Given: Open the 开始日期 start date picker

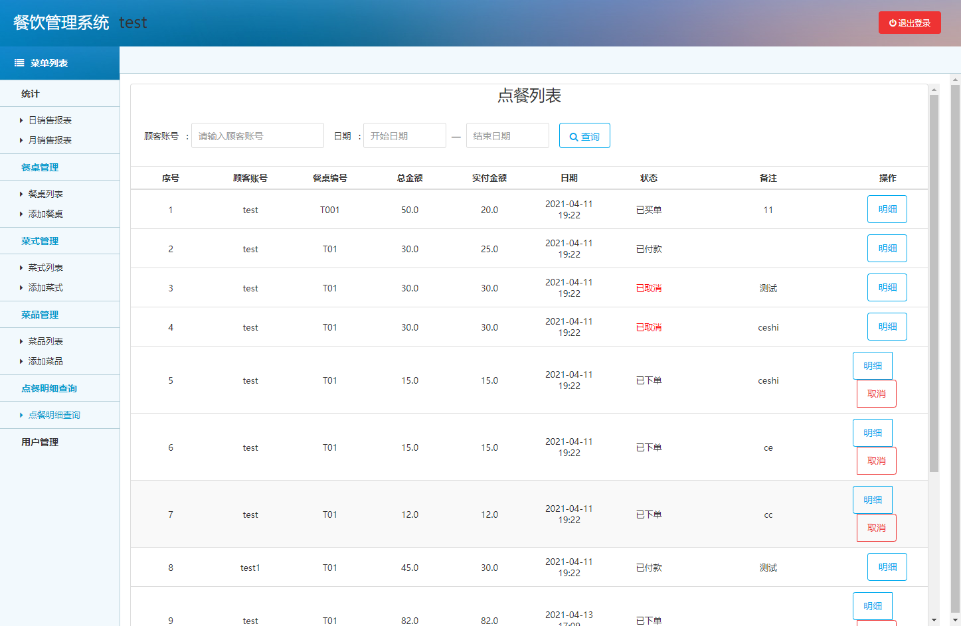Looking at the screenshot, I should tap(404, 136).
